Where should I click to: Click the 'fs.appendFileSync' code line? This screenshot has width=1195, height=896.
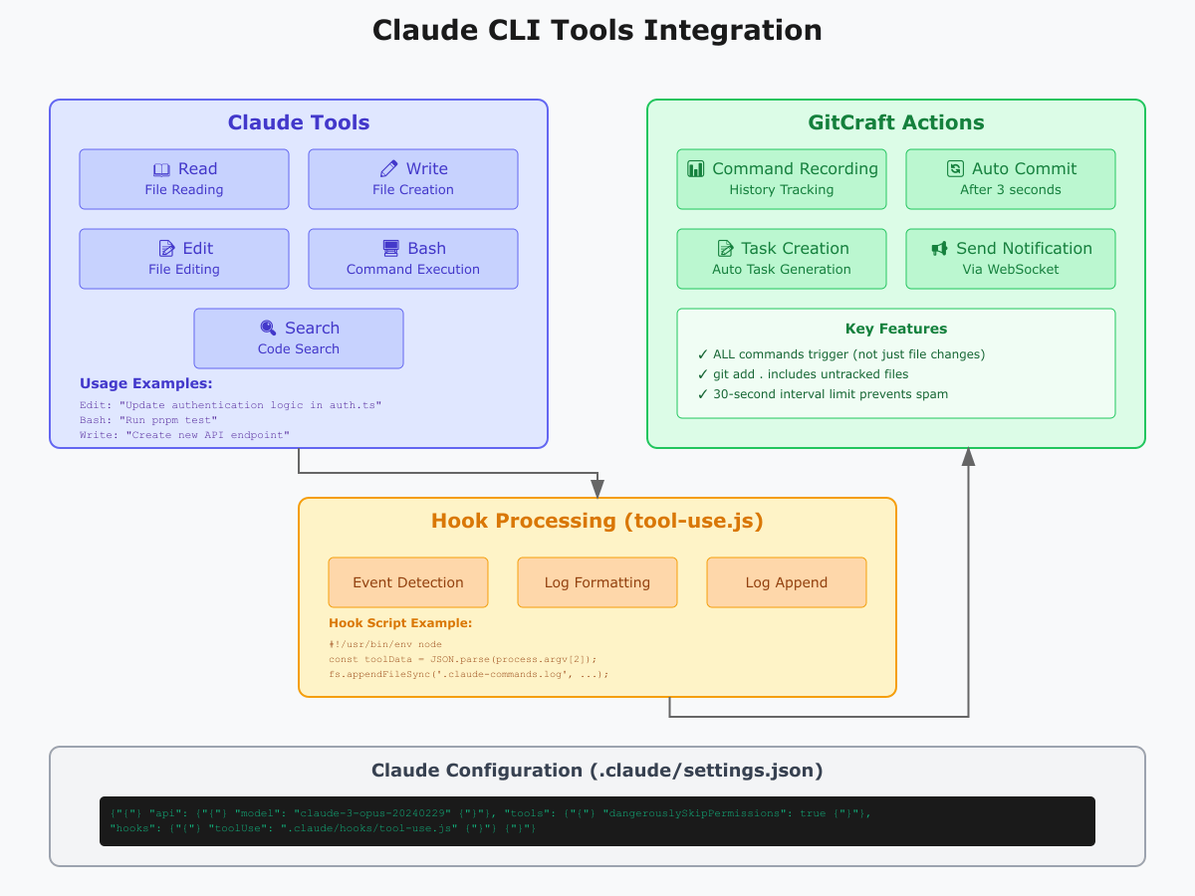tap(469, 674)
